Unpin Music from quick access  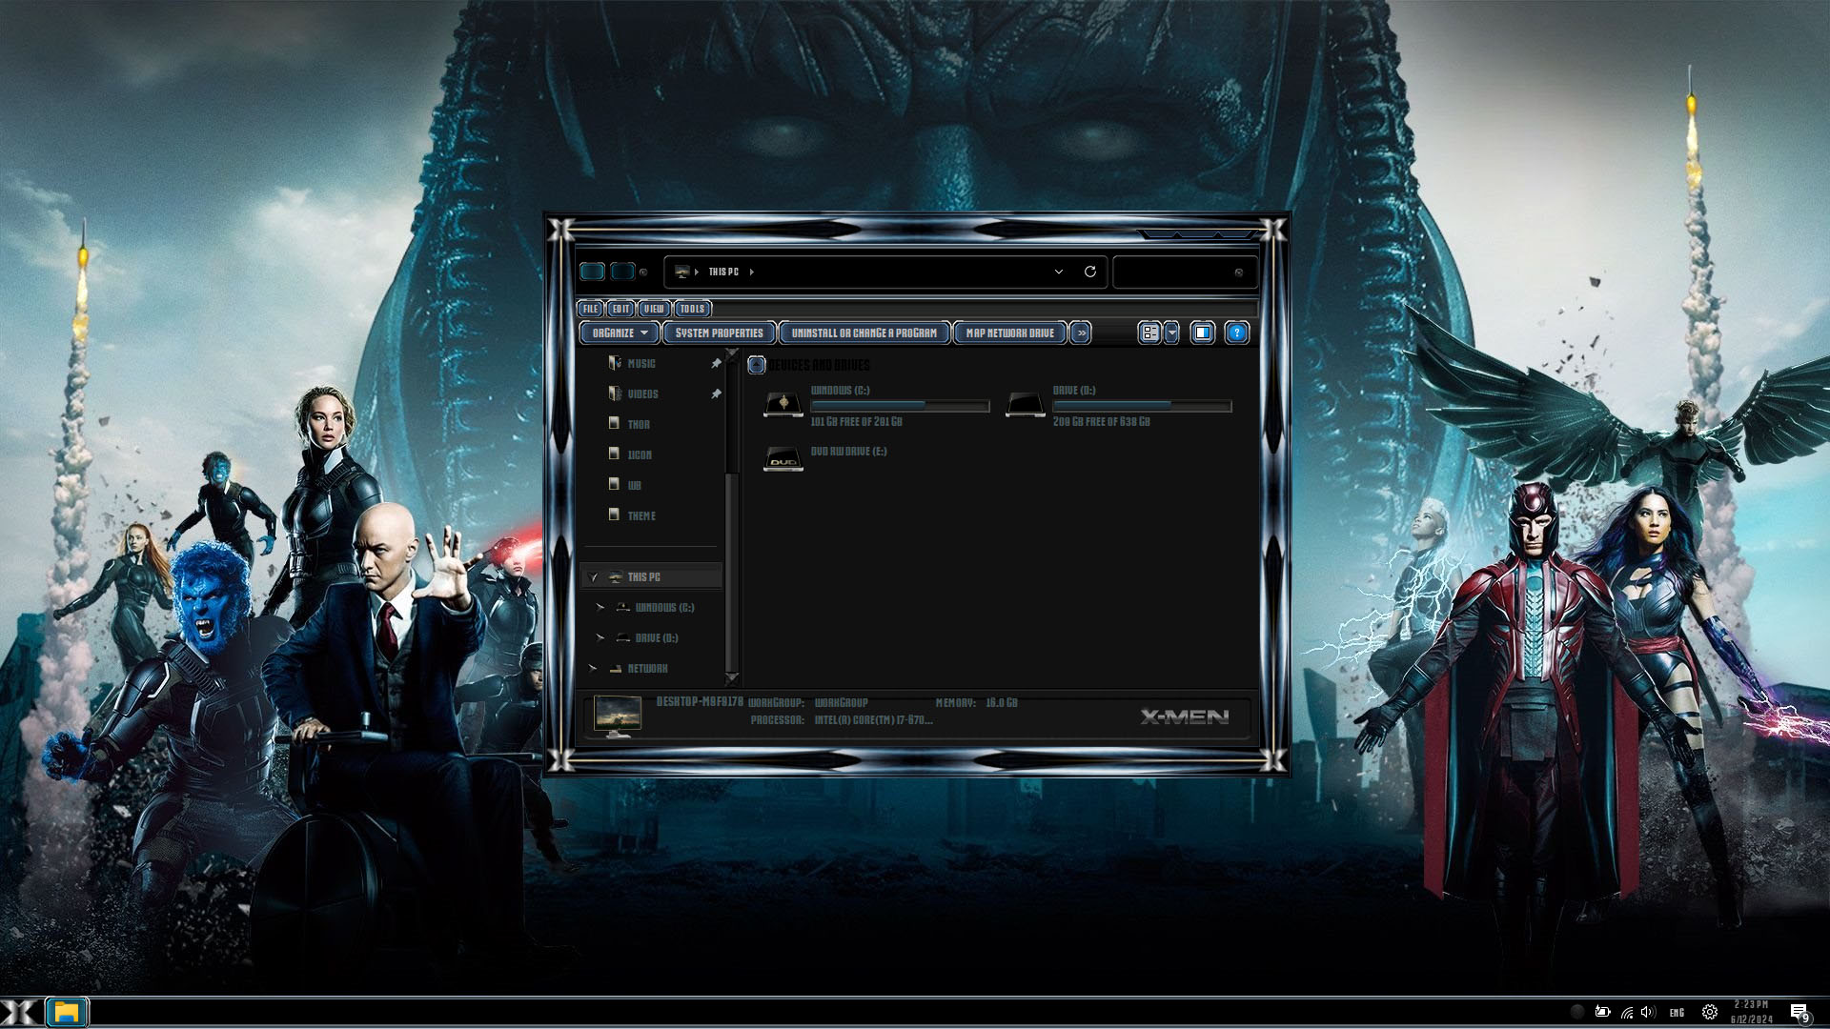pyautogui.click(x=716, y=363)
